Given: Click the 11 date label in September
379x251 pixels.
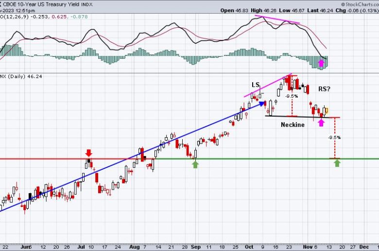Looking at the screenshot, I should (208, 247).
